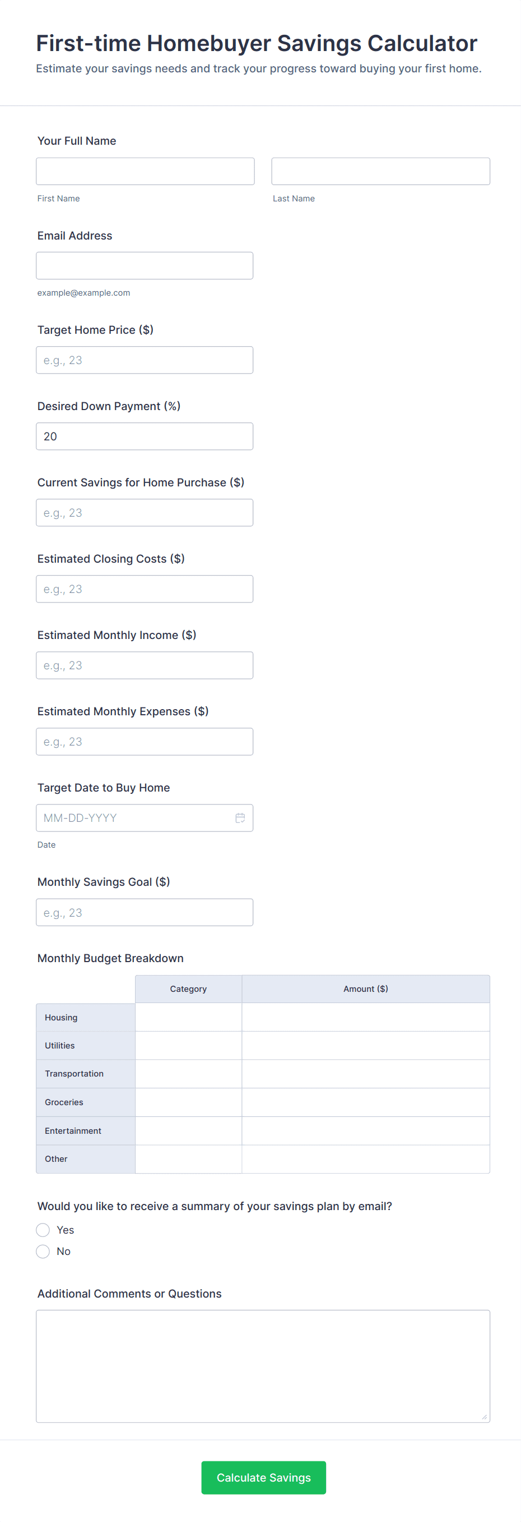This screenshot has width=521, height=1522.
Task: Select the Yes radio button
Action: (43, 1230)
